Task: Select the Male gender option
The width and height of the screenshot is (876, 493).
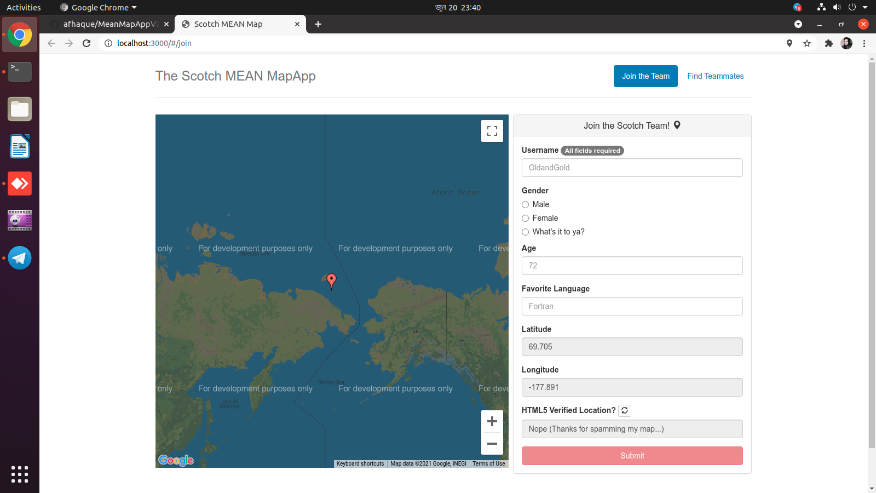Action: (x=525, y=204)
